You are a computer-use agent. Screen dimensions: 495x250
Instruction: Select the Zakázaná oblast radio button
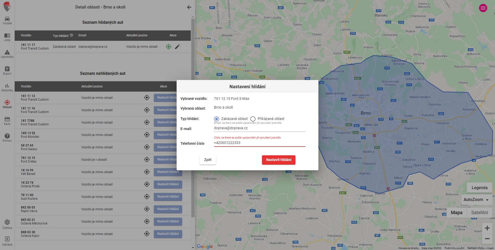point(217,119)
